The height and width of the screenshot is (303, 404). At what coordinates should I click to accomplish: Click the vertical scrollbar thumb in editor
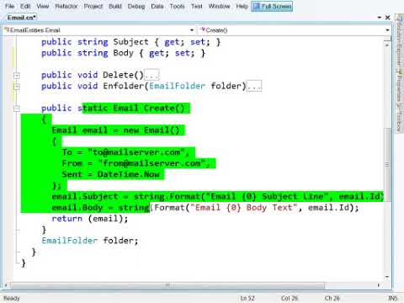coord(387,165)
